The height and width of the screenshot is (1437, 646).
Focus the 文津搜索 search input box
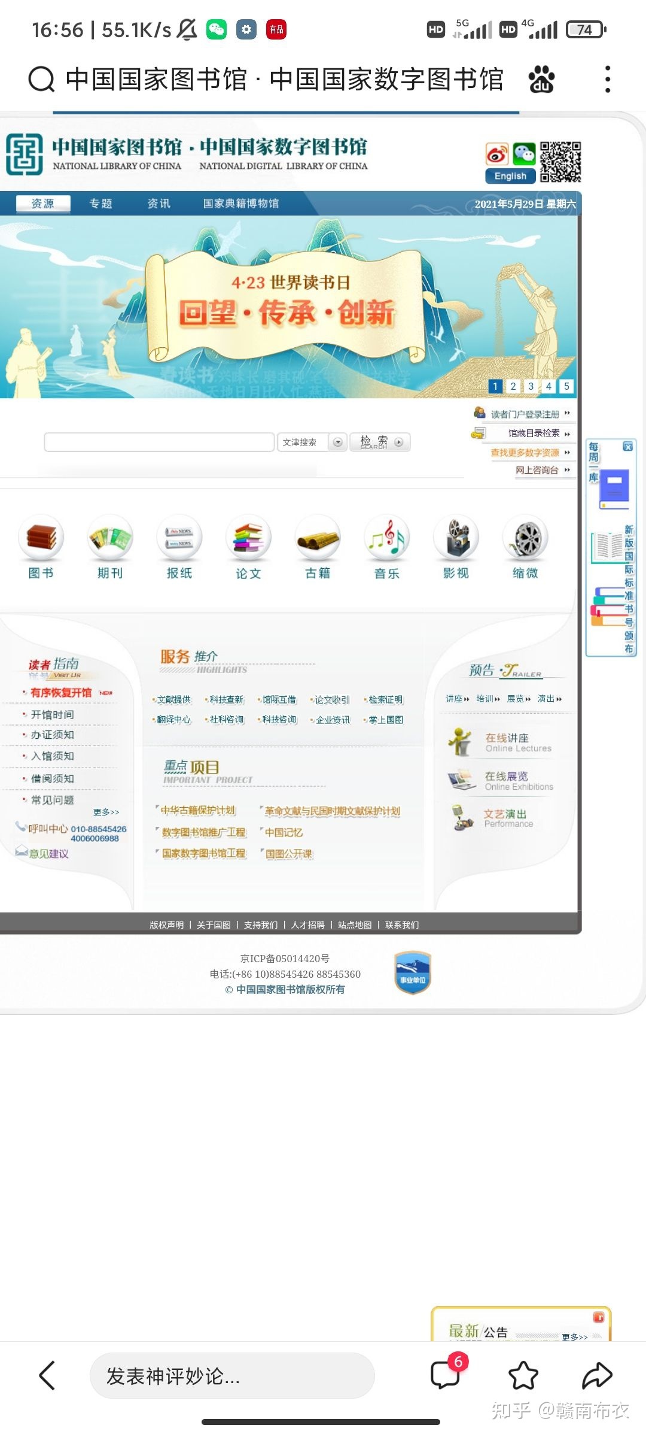(159, 442)
